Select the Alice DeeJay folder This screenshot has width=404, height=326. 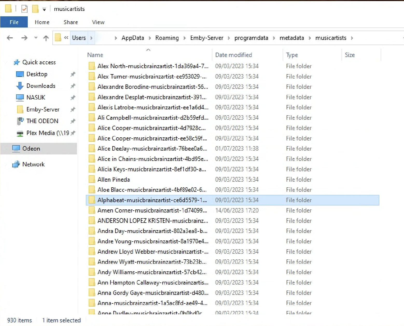point(152,149)
